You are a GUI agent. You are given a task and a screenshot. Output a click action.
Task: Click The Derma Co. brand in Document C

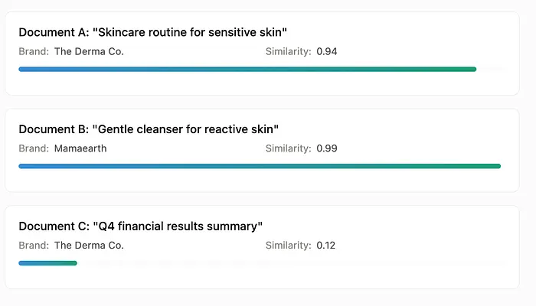point(89,246)
